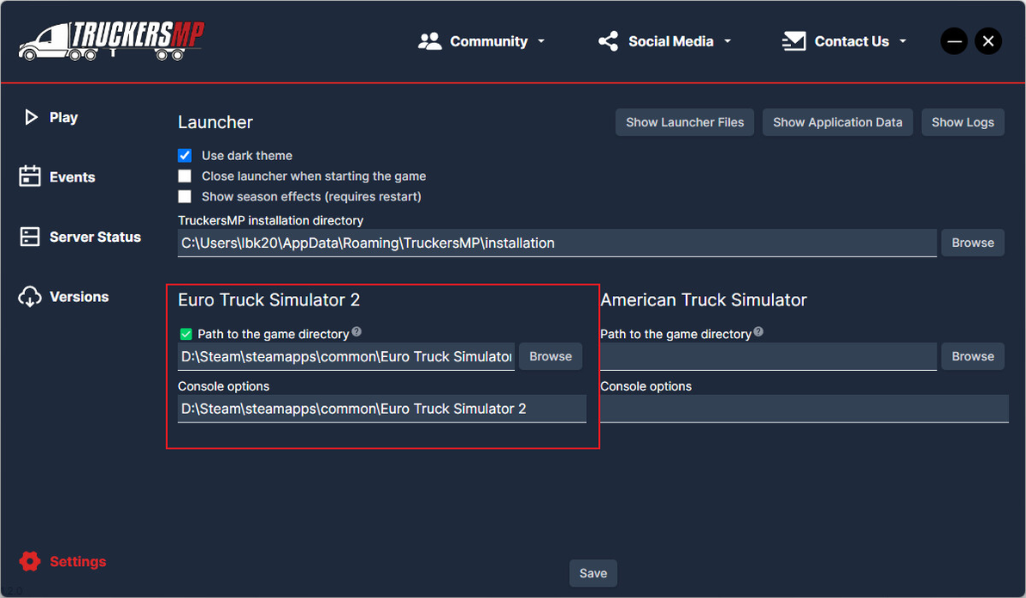1026x598 pixels.
Task: Open the Play section label
Action: [x=64, y=118]
